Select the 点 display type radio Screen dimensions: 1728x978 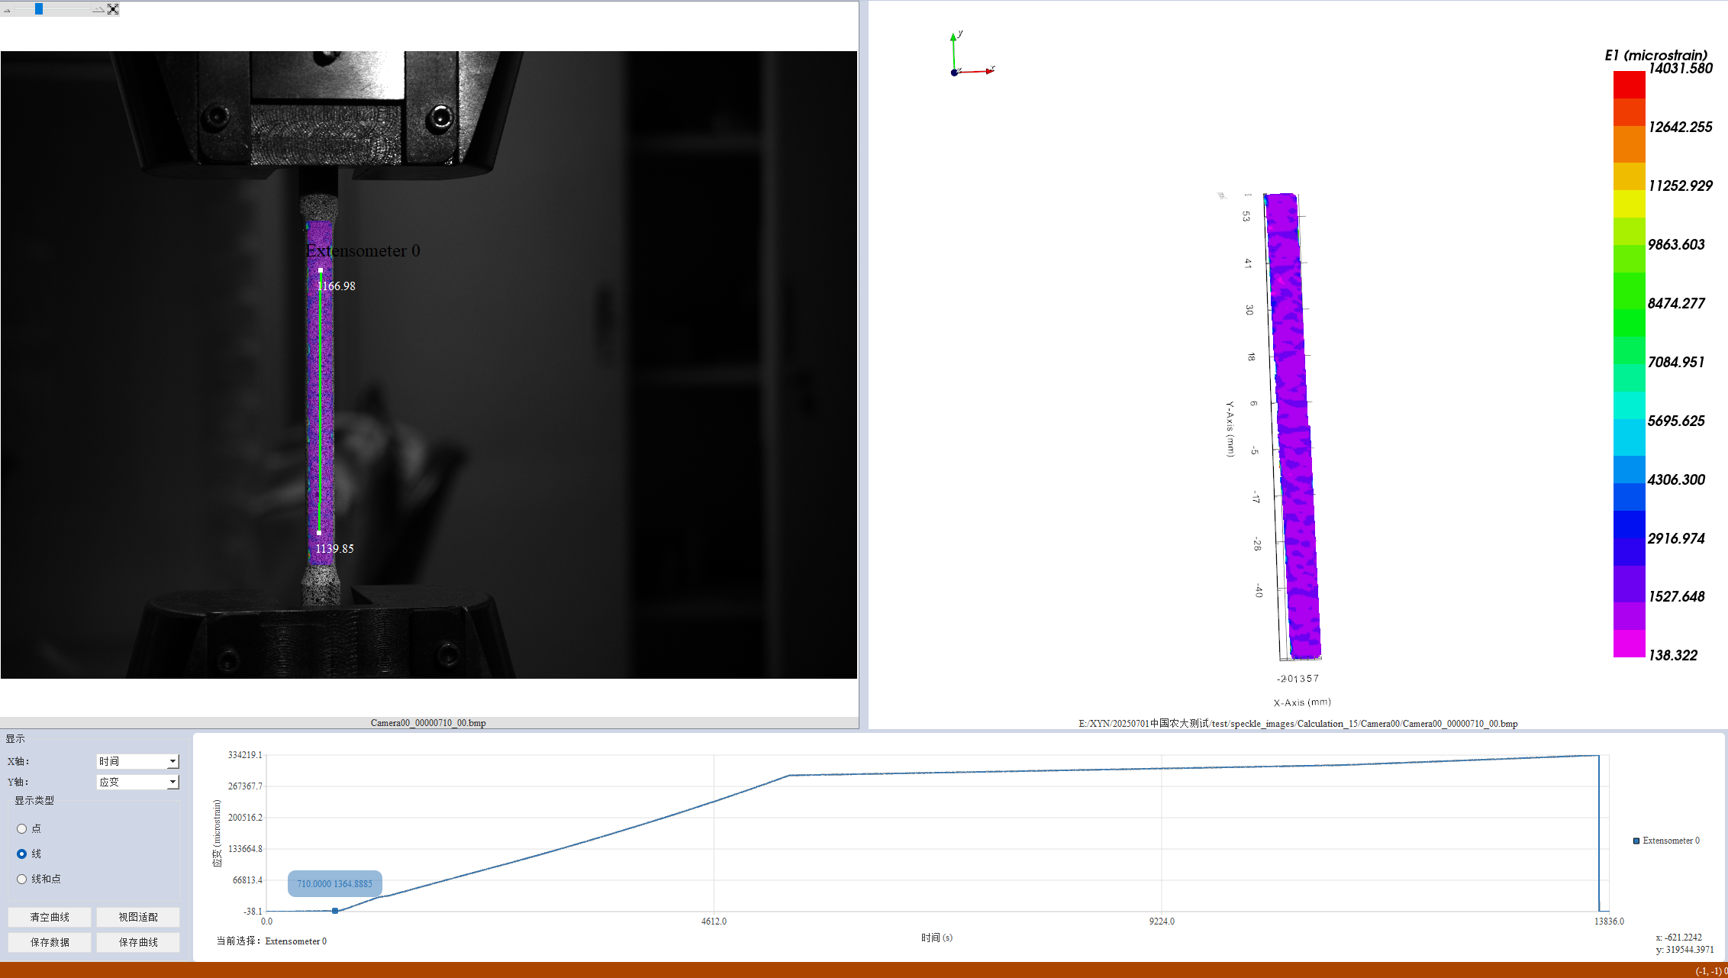(x=22, y=828)
